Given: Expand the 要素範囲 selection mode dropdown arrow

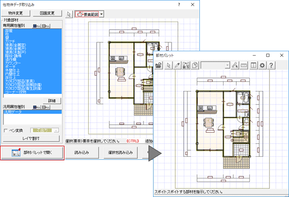Looking at the screenshot, I should [x=102, y=14].
